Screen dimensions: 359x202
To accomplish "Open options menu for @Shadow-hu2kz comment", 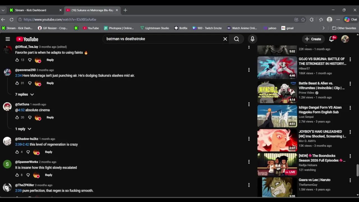I will tap(249, 139).
